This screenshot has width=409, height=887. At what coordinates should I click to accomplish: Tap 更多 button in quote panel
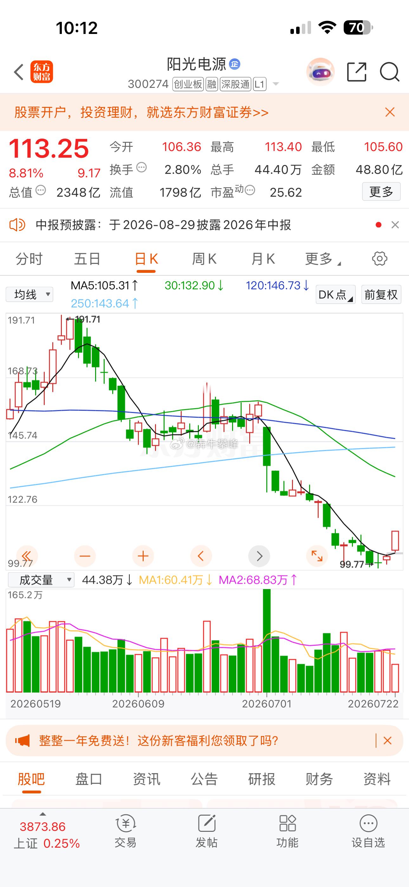(381, 191)
